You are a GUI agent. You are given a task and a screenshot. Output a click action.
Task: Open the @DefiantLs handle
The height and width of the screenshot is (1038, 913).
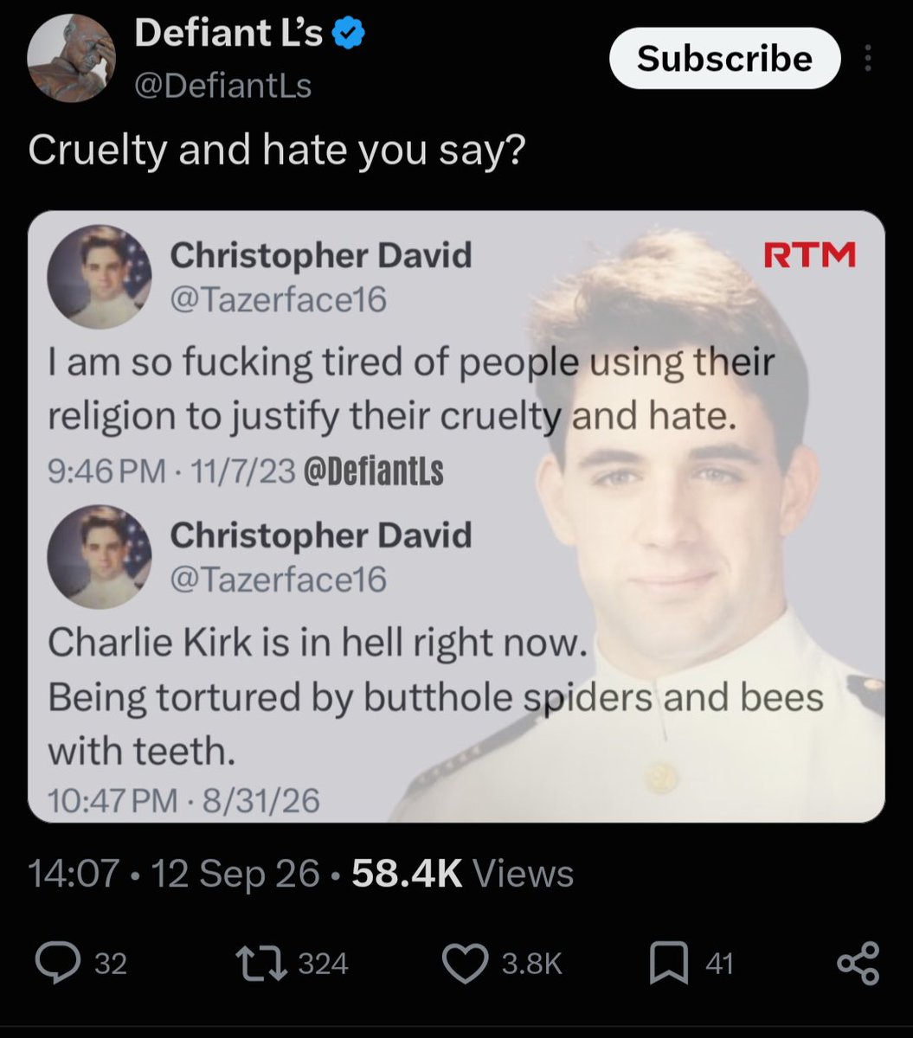click(x=222, y=86)
